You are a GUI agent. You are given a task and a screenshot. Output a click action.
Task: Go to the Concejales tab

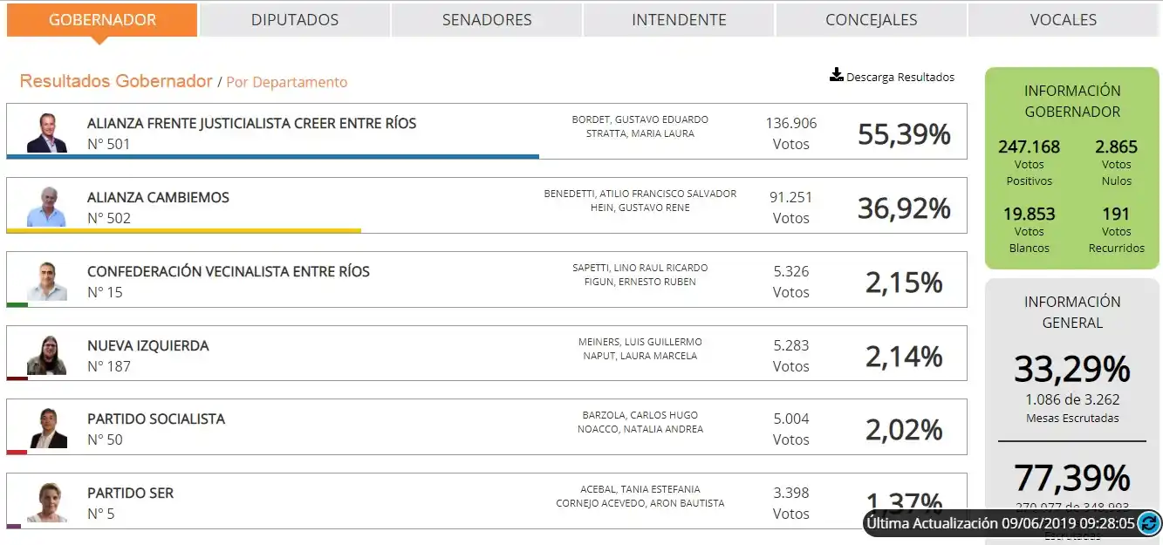coord(871,20)
